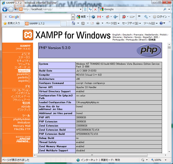Click the orange XAMPP logo in page header

28,35
